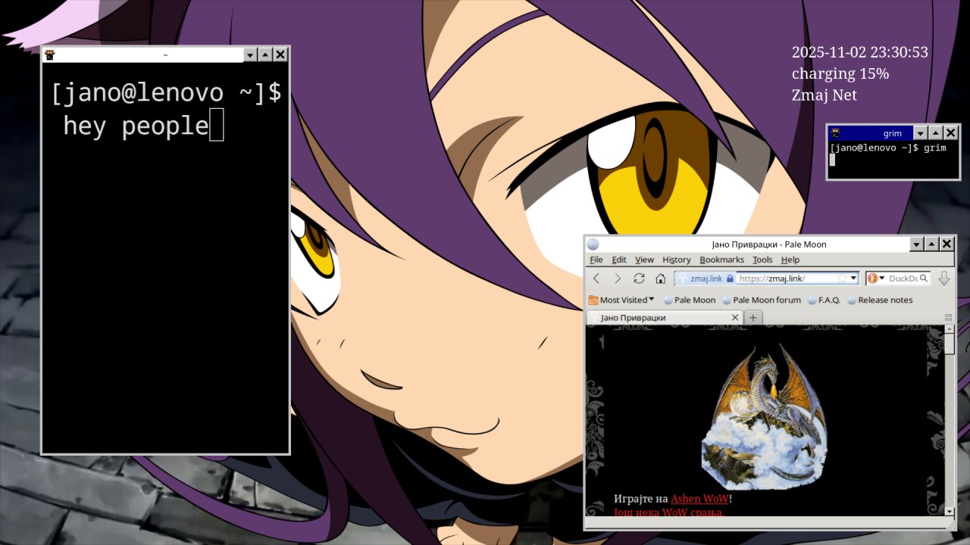Click the "hey people" text in terminal
This screenshot has height=545, width=970.
(136, 126)
